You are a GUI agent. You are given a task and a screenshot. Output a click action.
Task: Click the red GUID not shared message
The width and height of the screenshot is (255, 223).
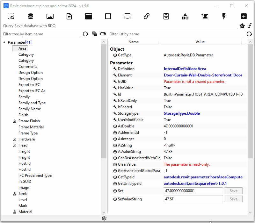(x=194, y=82)
